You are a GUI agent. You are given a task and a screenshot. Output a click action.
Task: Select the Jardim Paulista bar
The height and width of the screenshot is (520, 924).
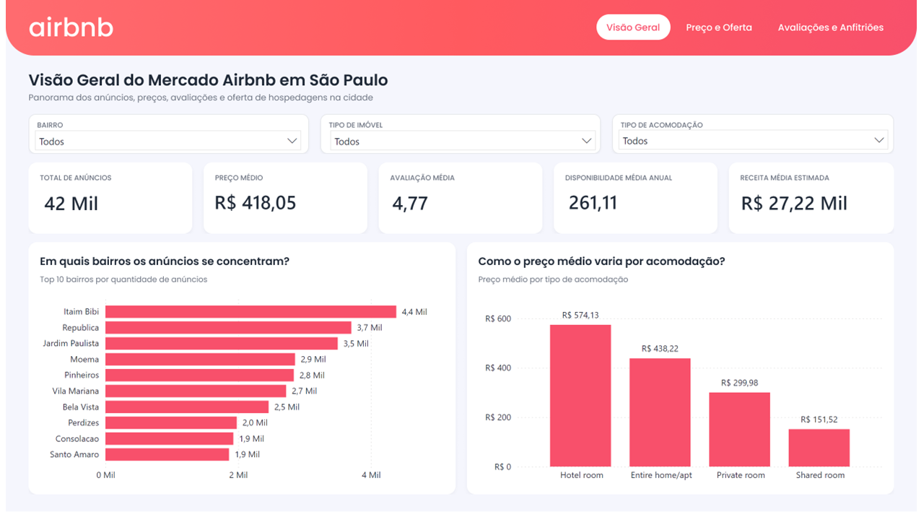coord(222,344)
